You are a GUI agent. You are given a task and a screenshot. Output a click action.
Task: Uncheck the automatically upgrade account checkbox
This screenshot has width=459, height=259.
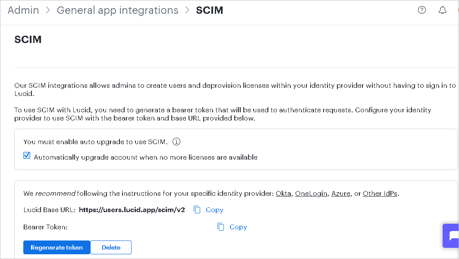tap(27, 155)
